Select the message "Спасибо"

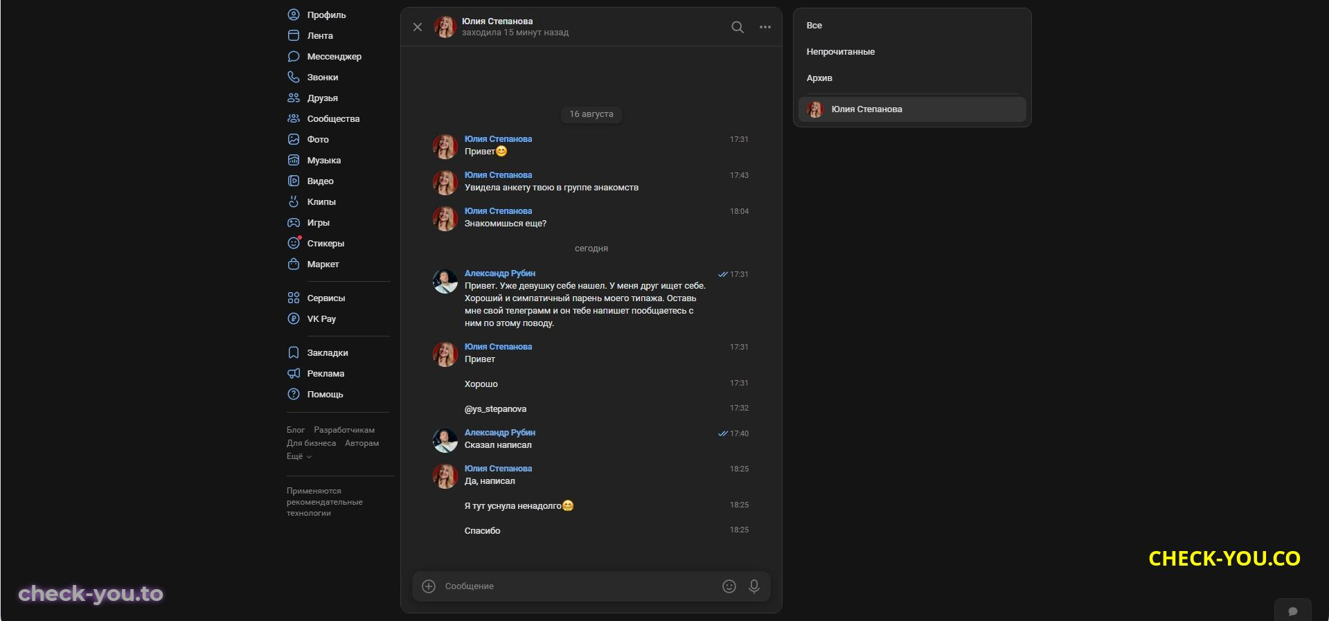[x=483, y=531]
